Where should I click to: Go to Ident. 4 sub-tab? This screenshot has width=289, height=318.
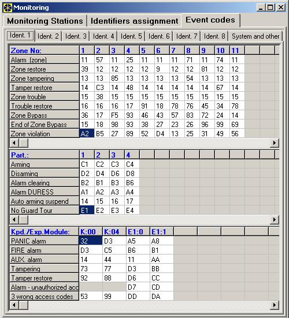pyautogui.click(x=103, y=36)
